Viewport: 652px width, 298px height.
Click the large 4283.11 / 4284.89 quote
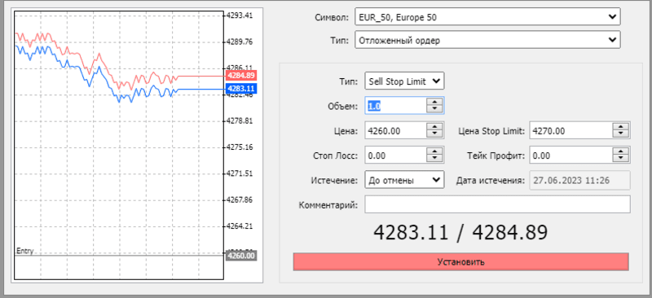click(460, 233)
